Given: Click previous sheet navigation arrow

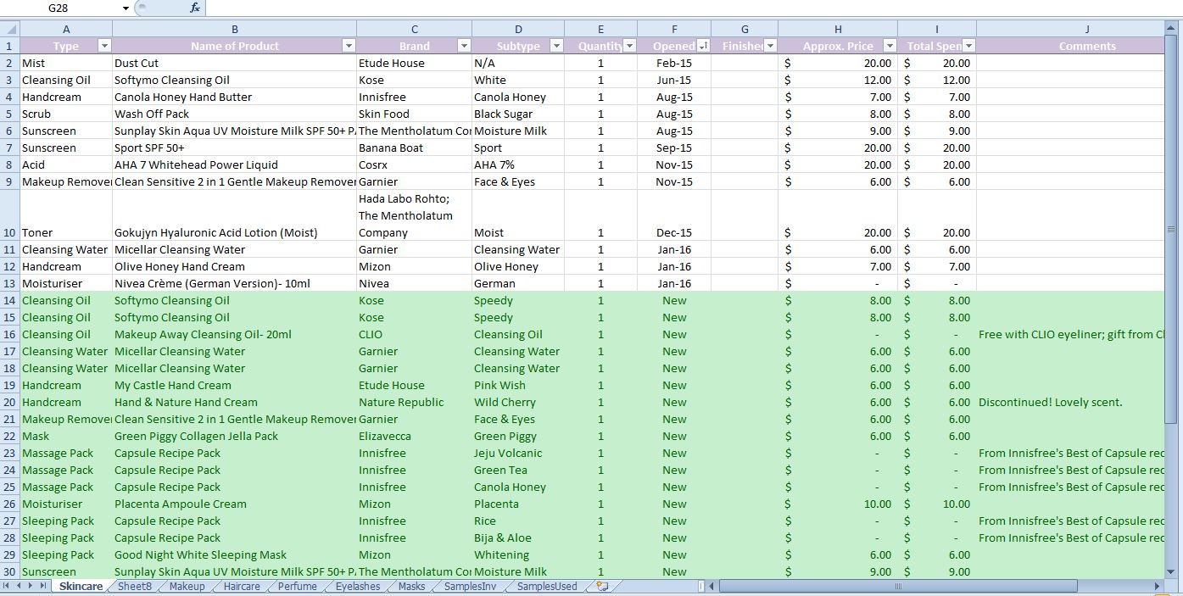Looking at the screenshot, I should tap(20, 586).
